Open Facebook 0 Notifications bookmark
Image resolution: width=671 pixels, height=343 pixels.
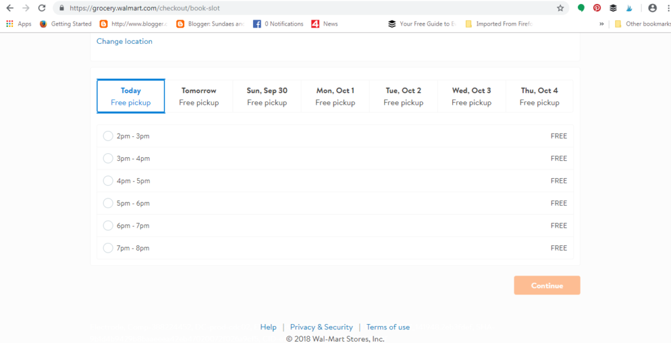coord(278,24)
